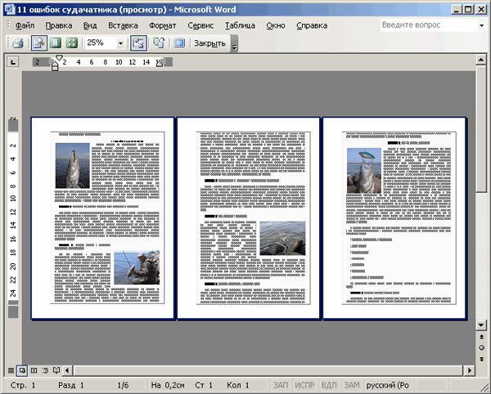Screen dimensions: 491x394
Task: Click the vertical scrollbar up arrow
Action: click(481, 60)
